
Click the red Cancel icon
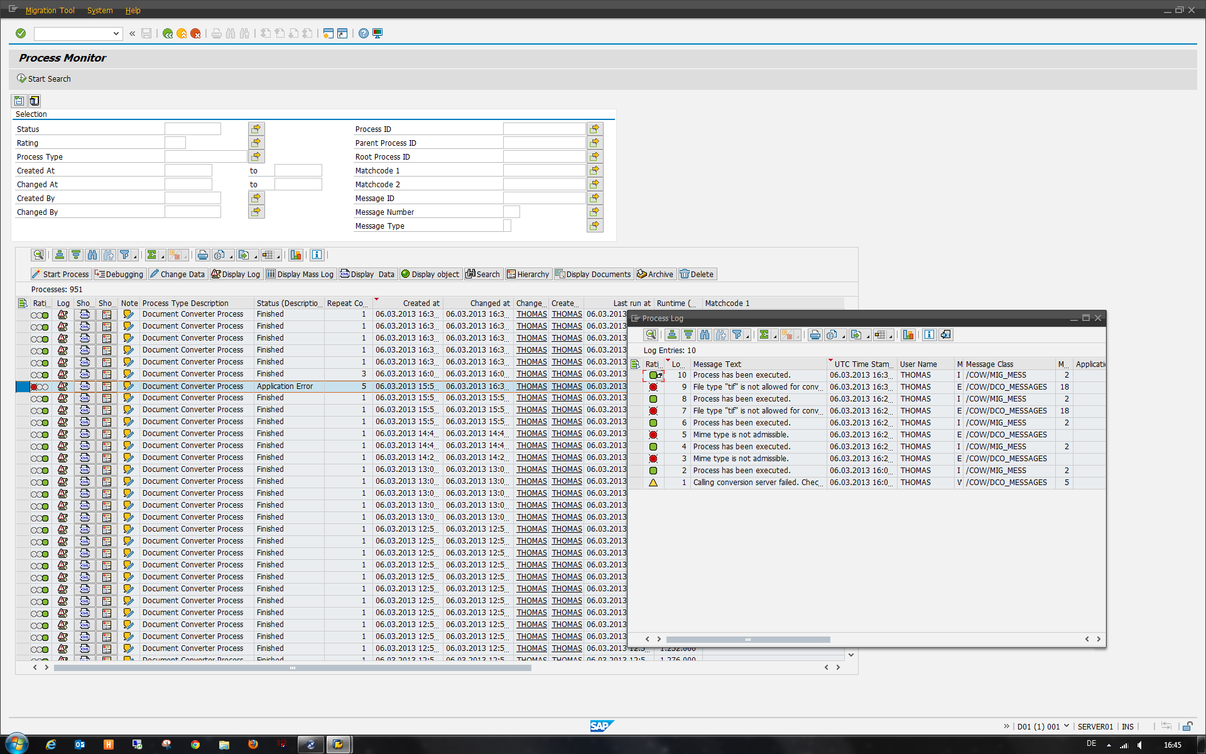point(195,33)
